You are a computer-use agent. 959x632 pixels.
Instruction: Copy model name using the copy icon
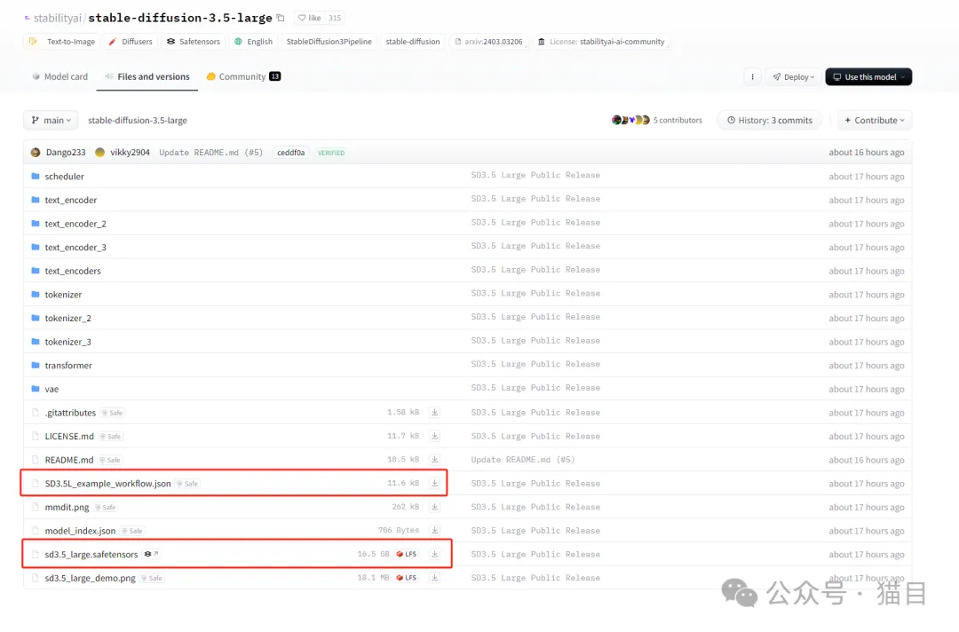point(280,18)
